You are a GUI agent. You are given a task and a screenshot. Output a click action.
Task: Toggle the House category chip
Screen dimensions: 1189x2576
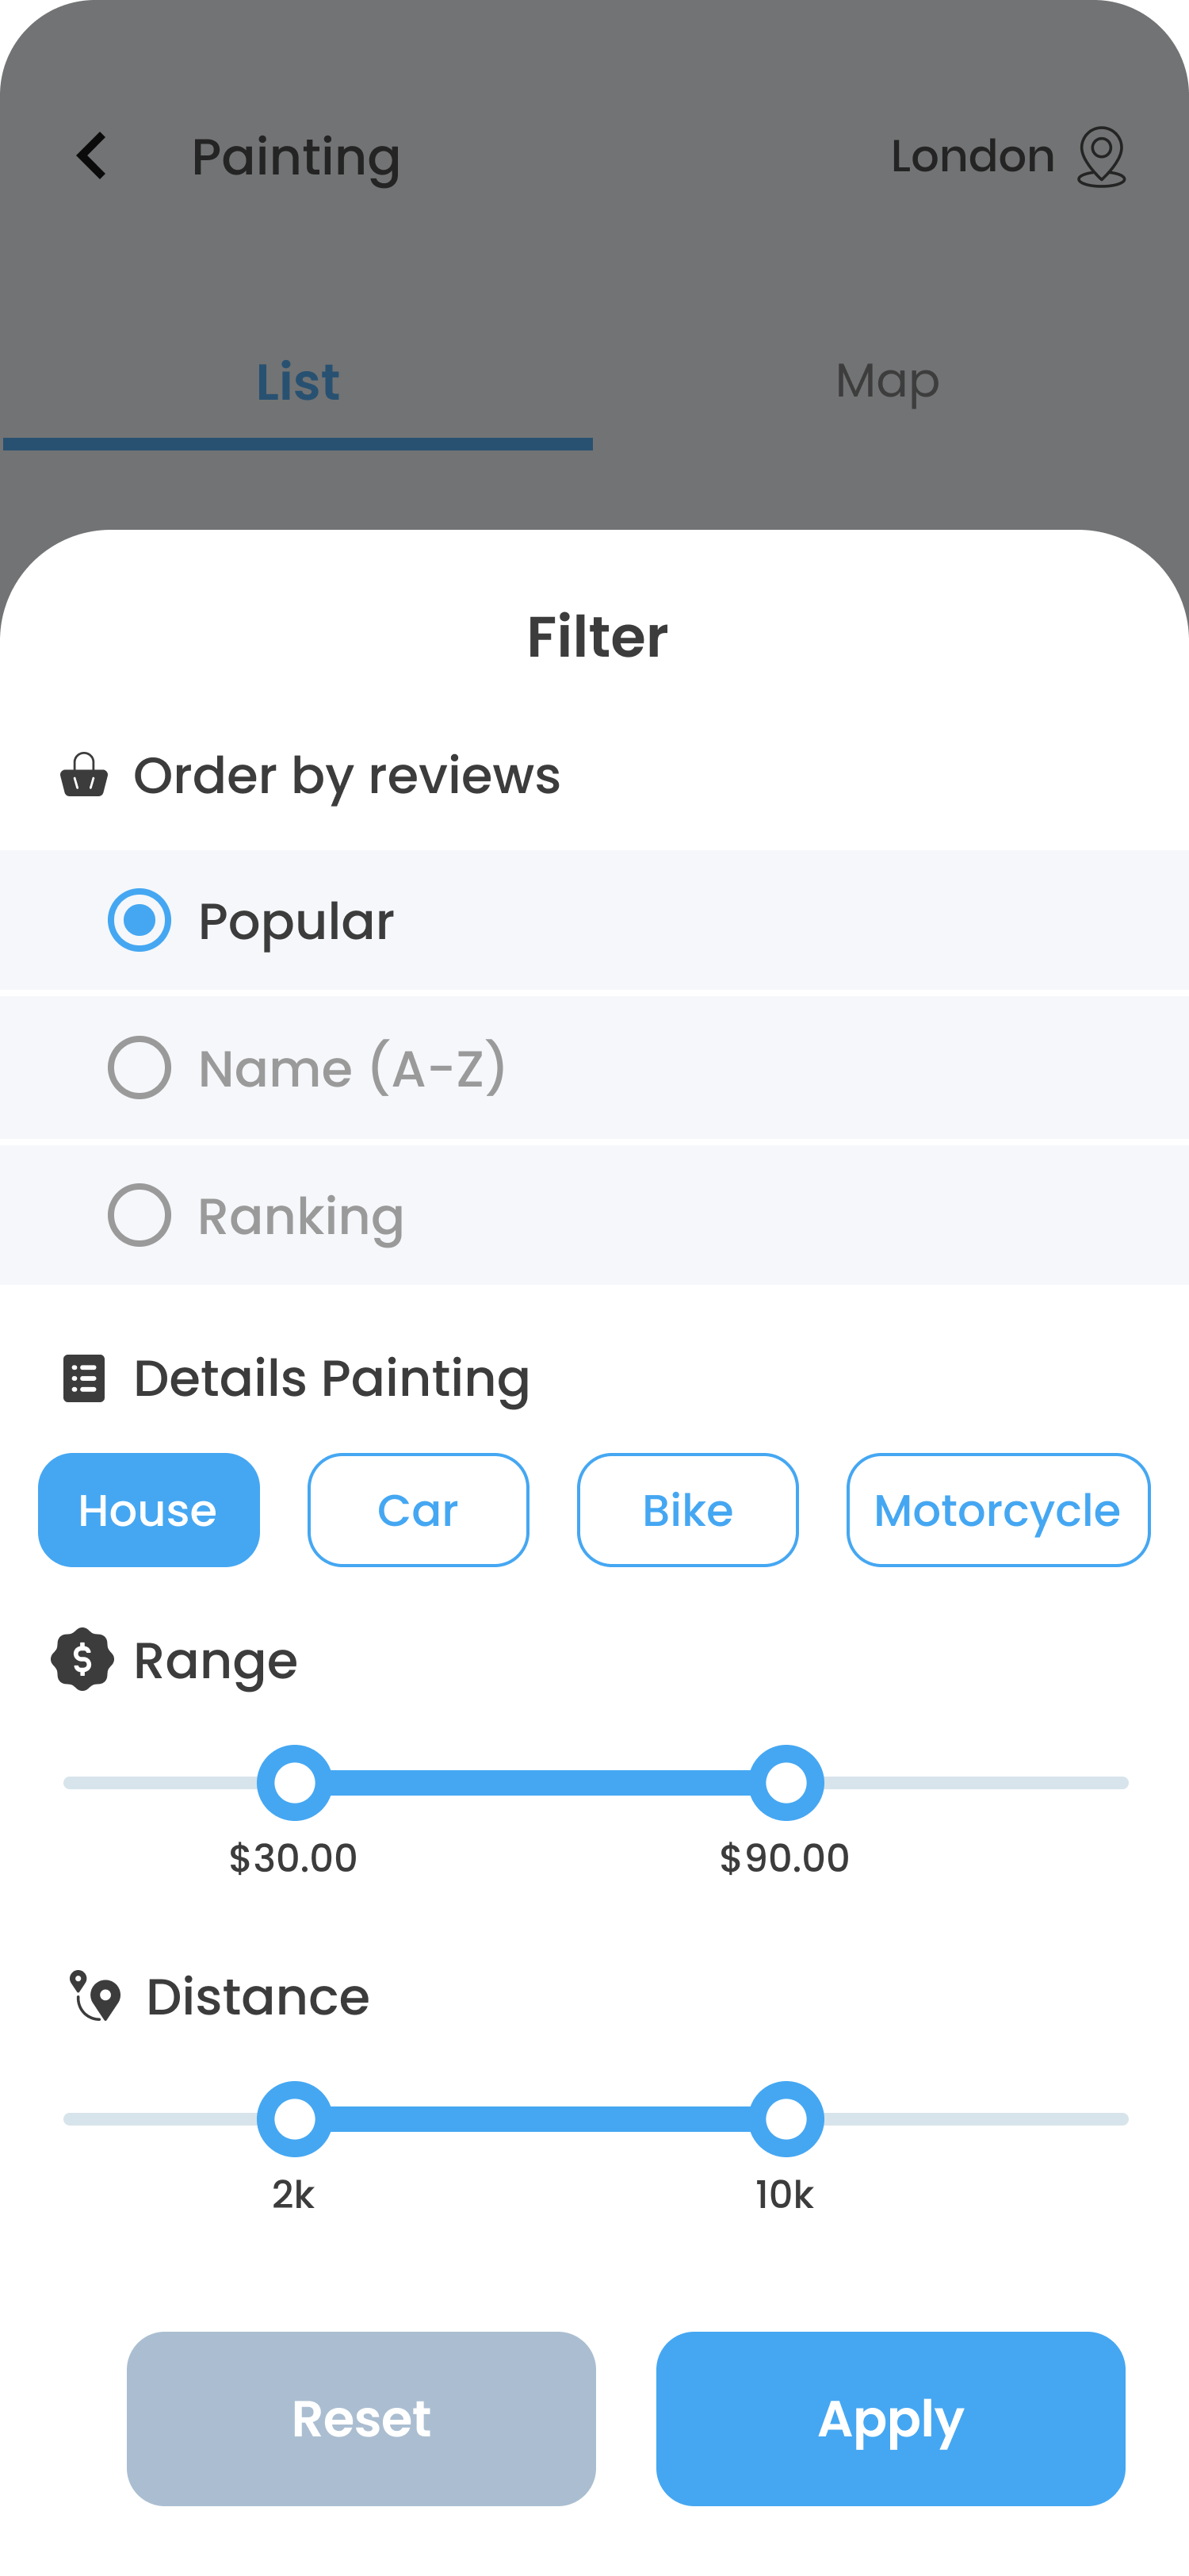click(x=149, y=1510)
